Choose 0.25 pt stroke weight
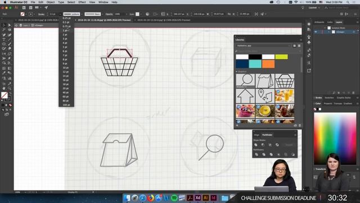360x203 pixels. click(66, 18)
